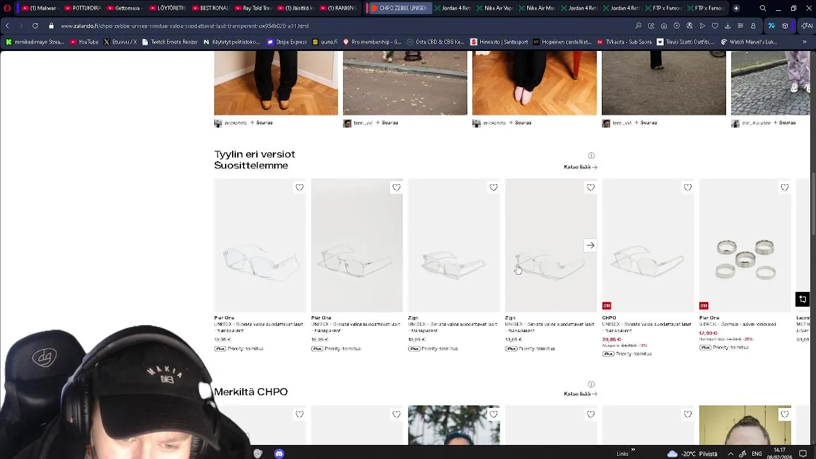Open downloads from the browser toolbar

[x=727, y=26]
